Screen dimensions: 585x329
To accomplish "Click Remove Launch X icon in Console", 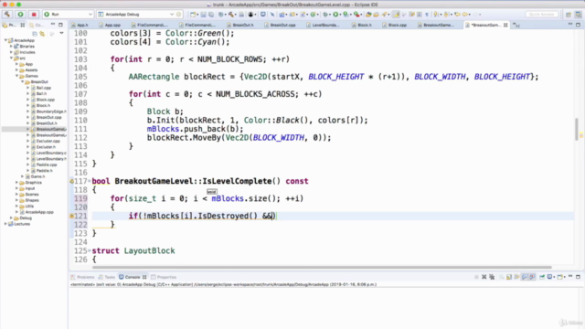I will pyautogui.click(x=484, y=277).
